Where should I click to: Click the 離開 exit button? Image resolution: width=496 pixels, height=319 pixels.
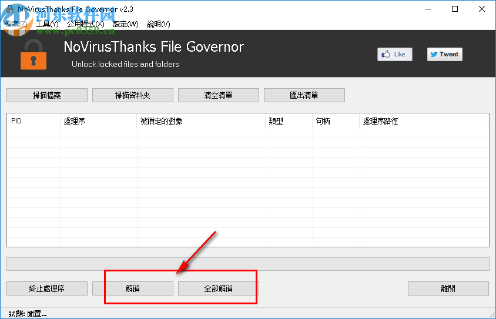click(x=448, y=288)
